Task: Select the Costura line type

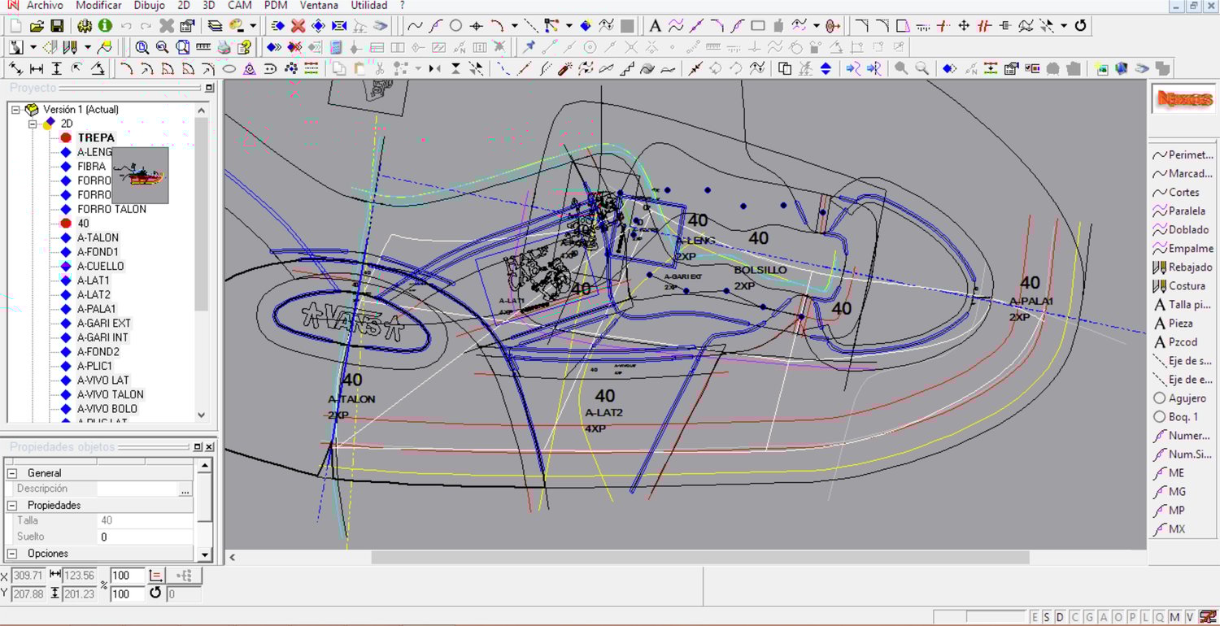Action: click(x=1179, y=286)
